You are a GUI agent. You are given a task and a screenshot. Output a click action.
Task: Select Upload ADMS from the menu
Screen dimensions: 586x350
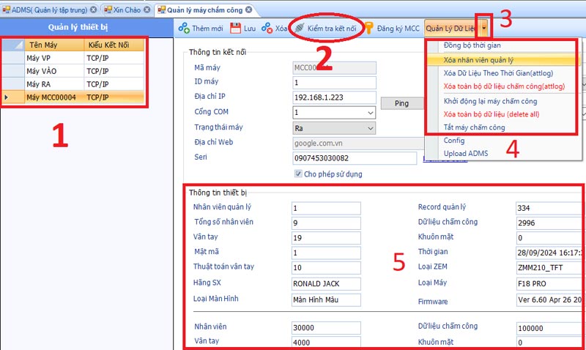[x=465, y=152]
